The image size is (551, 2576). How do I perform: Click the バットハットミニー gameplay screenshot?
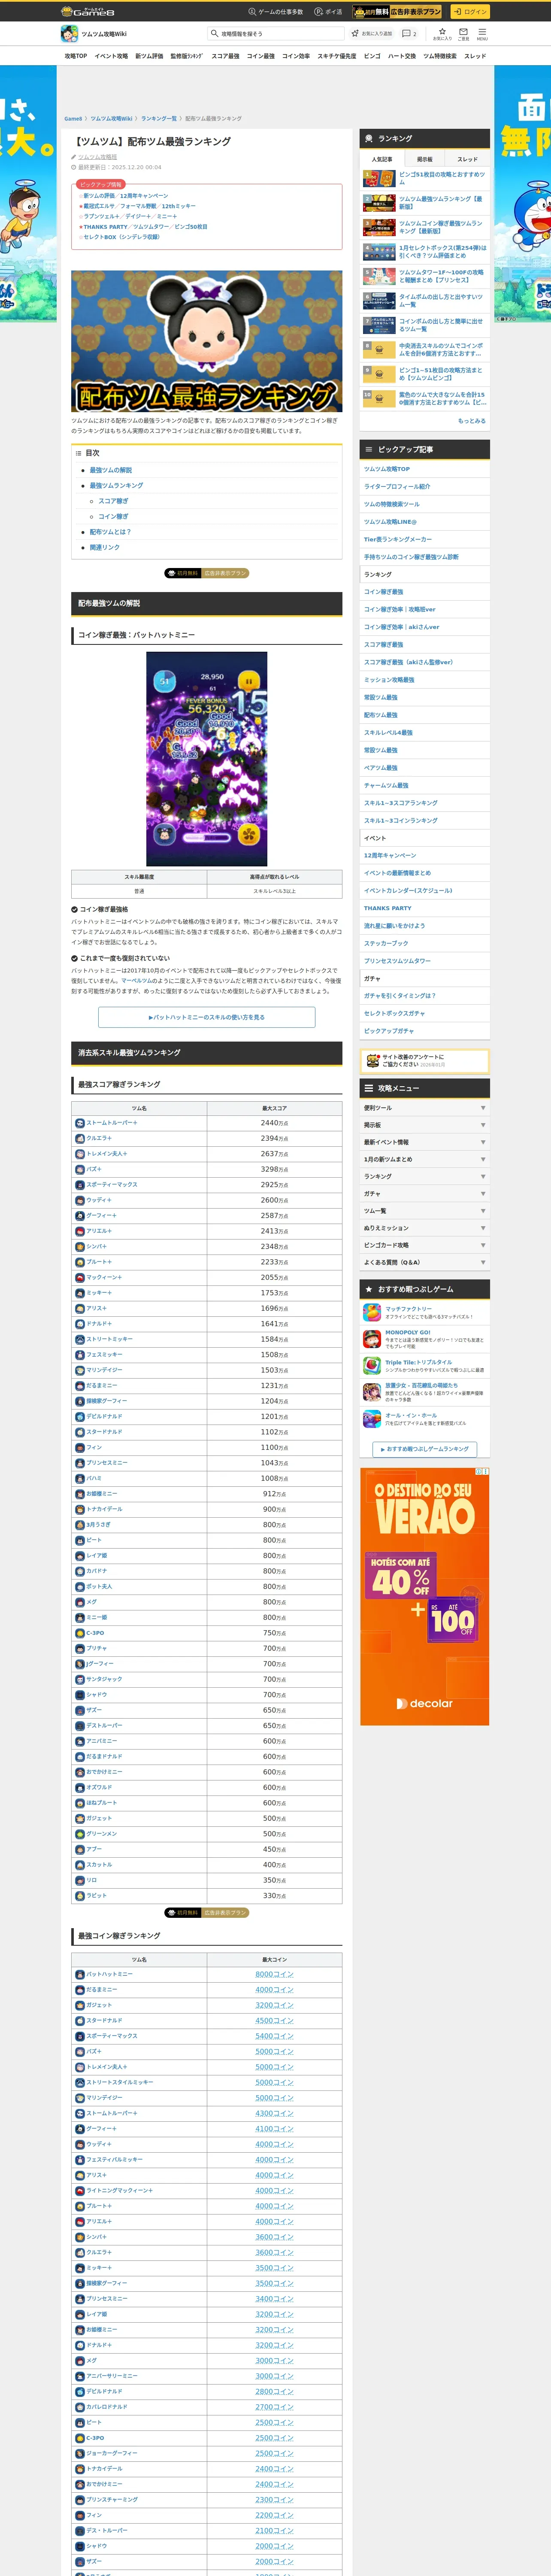[207, 759]
